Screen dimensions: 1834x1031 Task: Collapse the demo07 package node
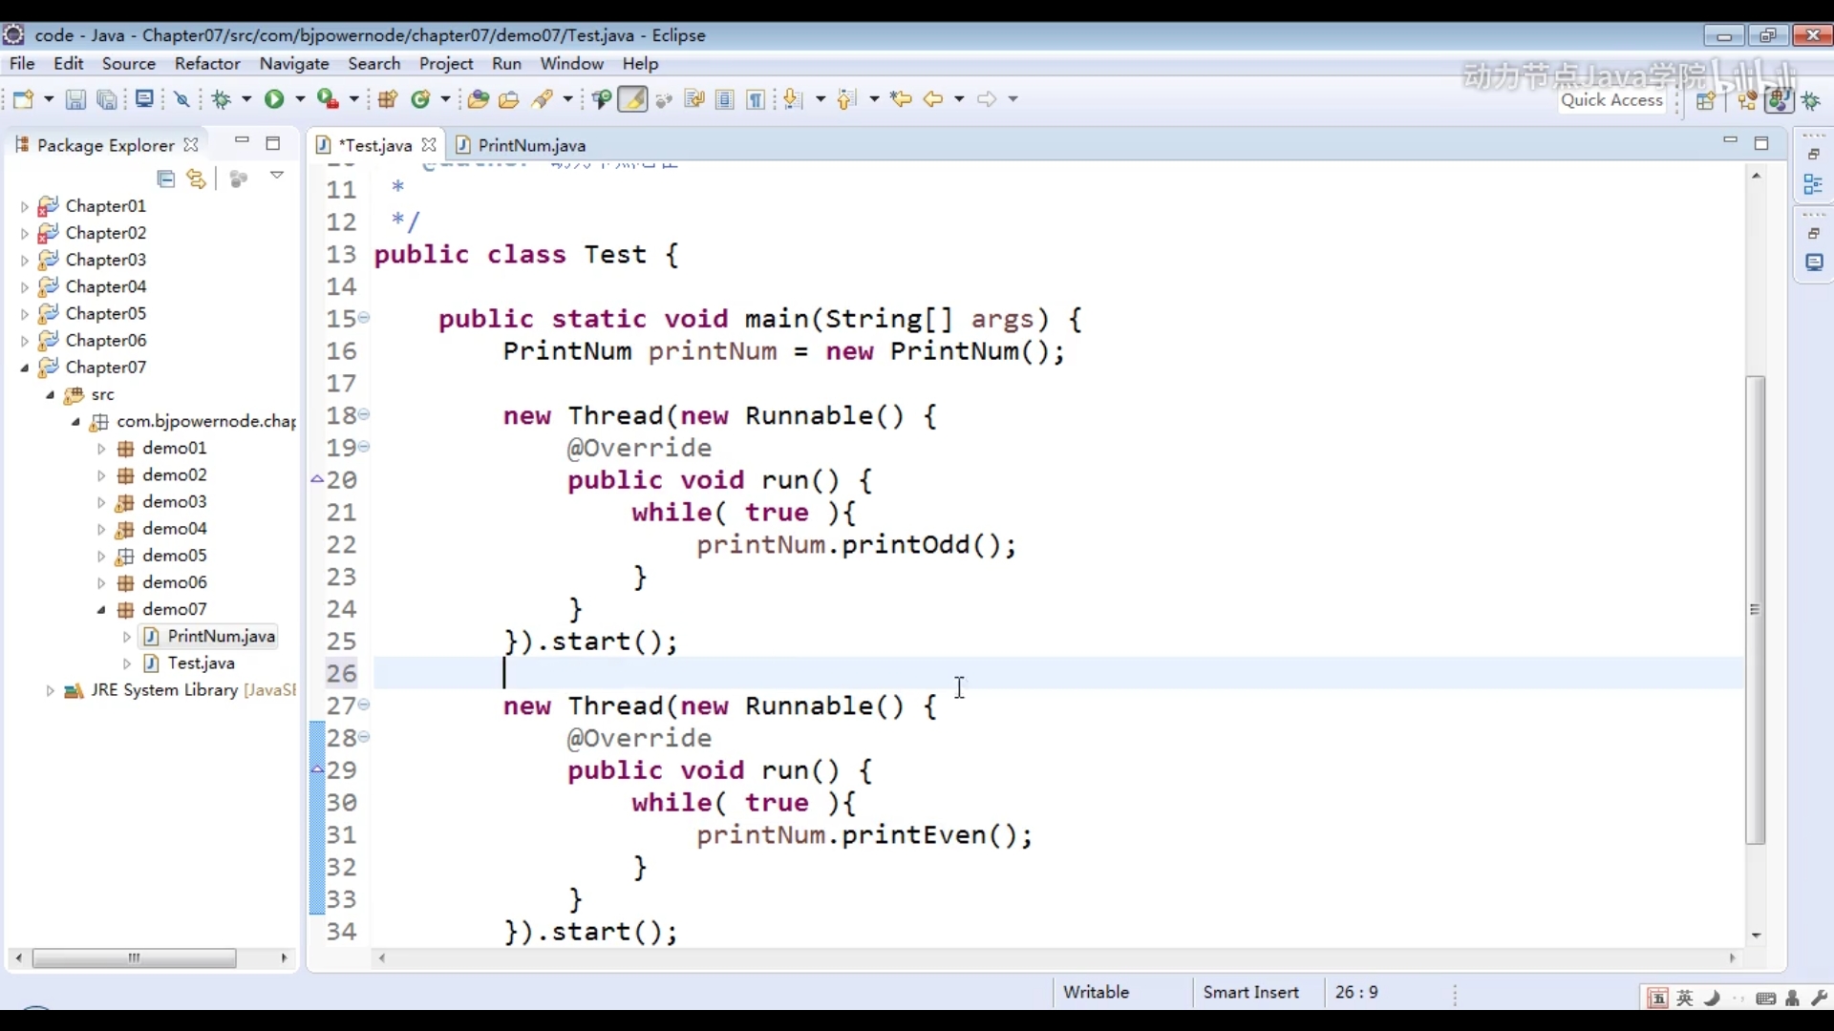[101, 609]
